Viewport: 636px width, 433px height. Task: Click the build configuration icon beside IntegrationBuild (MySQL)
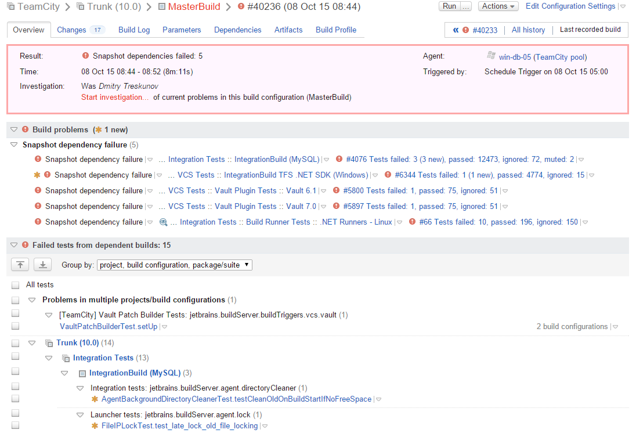(x=82, y=373)
